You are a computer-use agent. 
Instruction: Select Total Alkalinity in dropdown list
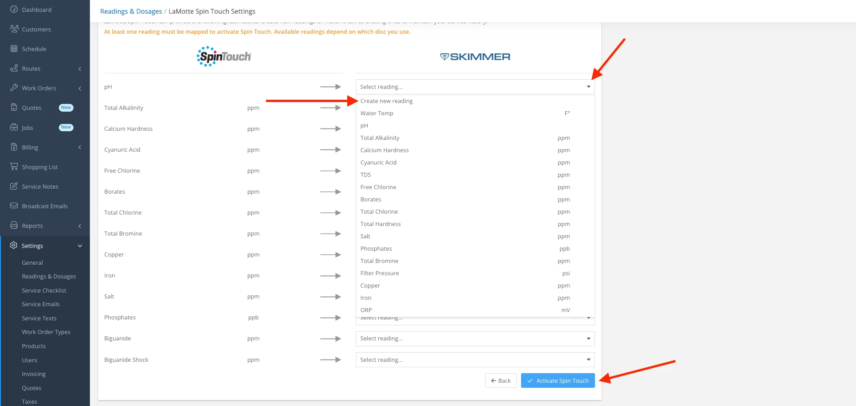475,138
